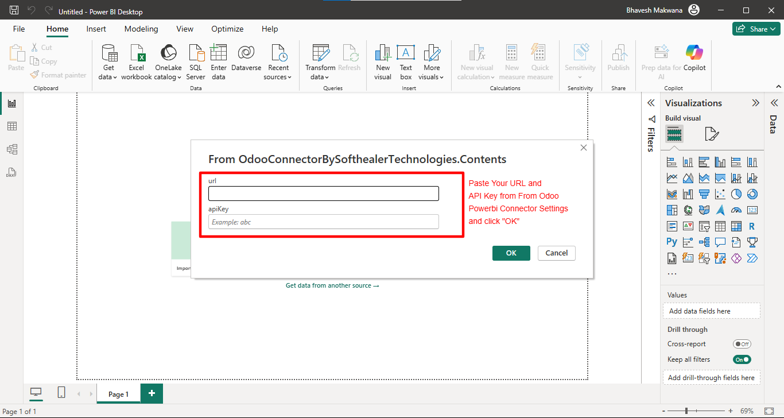Screen dimensions: 784x418
Task: Expand the Filters pane
Action: tap(651, 103)
